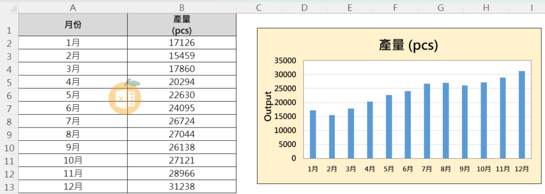This screenshot has width=545, height=194.
Task: Select column G header
Action: point(441,7)
